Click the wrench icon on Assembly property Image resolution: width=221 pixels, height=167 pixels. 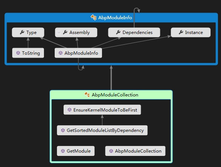(65, 33)
